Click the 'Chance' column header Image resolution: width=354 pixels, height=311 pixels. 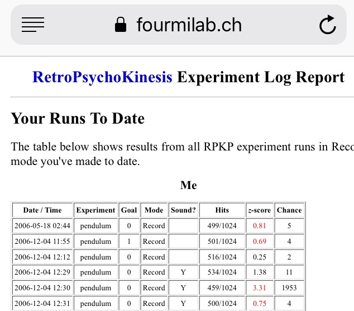[x=289, y=210]
